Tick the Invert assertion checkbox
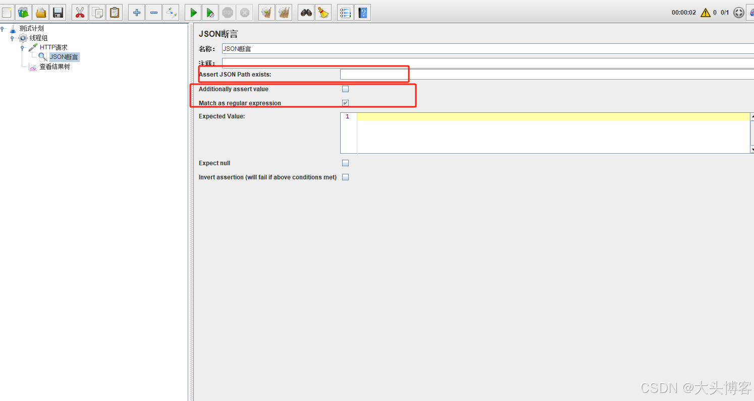Image resolution: width=754 pixels, height=401 pixels. (345, 177)
